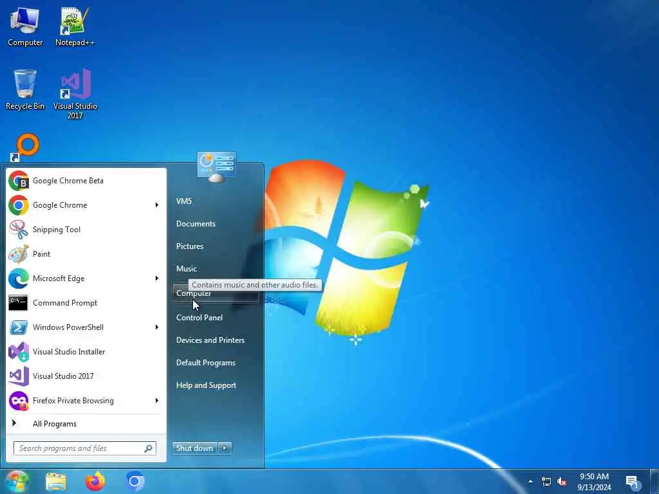The width and height of the screenshot is (659, 494).
Task: Open the network tray icon
Action: [546, 481]
